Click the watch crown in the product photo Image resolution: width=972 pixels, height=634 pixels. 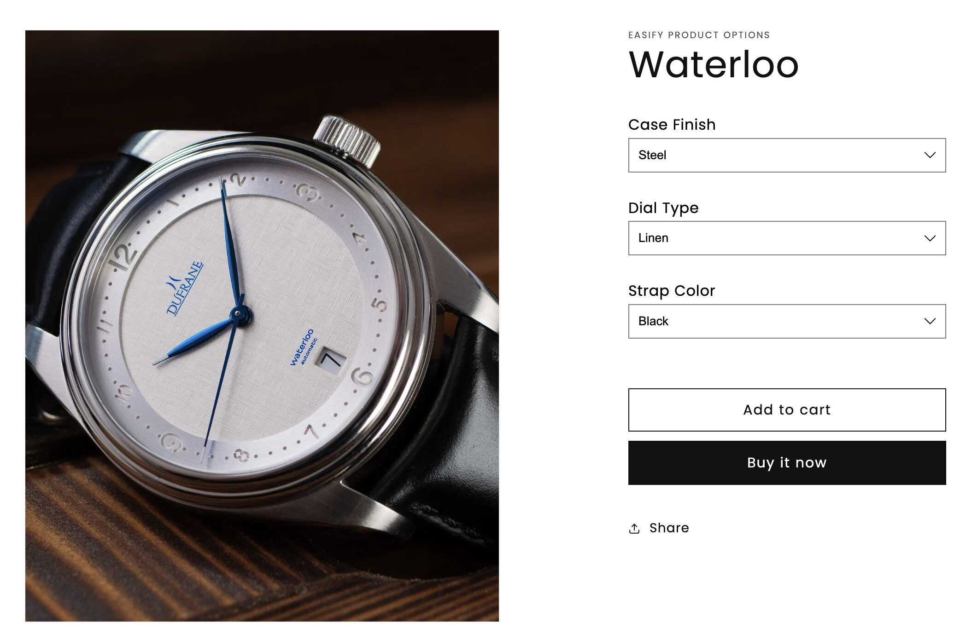348,139
